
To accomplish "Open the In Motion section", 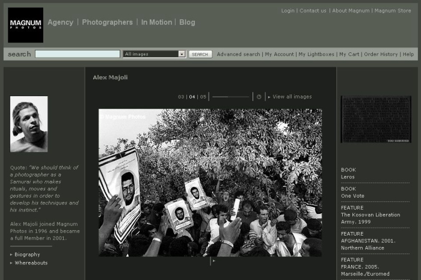I will 156,22.
